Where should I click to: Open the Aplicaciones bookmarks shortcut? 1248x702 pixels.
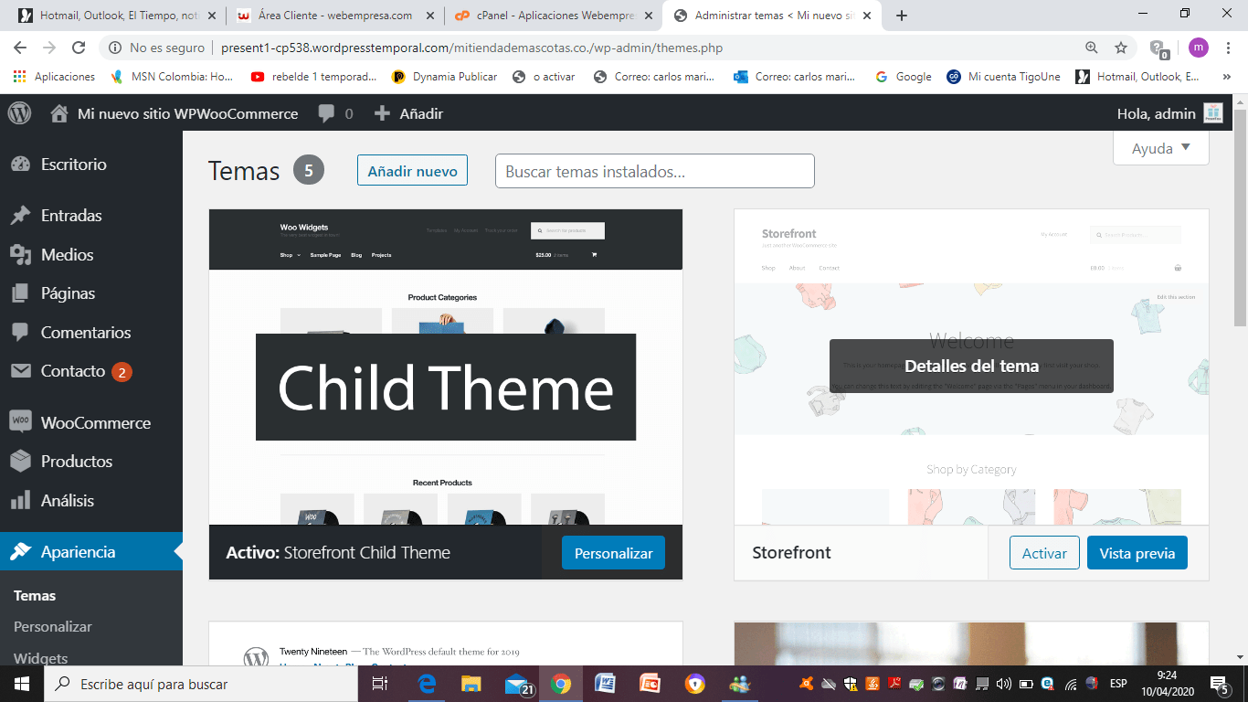(x=54, y=77)
